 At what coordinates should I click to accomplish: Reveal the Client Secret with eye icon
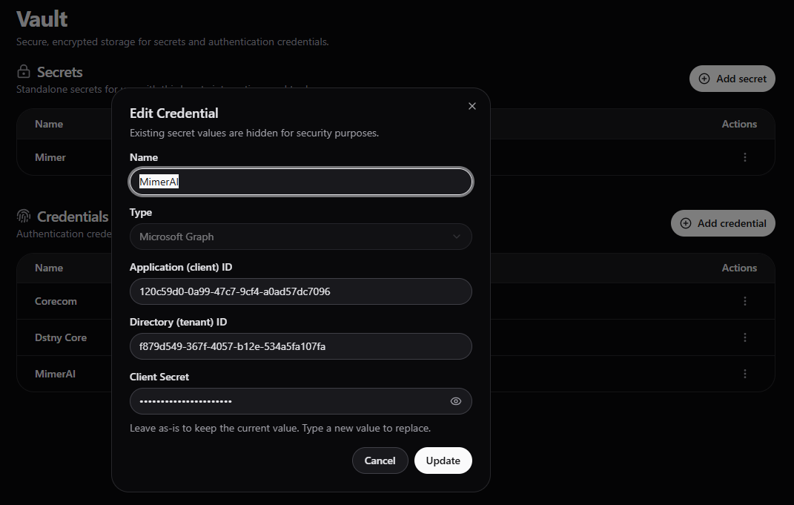456,401
